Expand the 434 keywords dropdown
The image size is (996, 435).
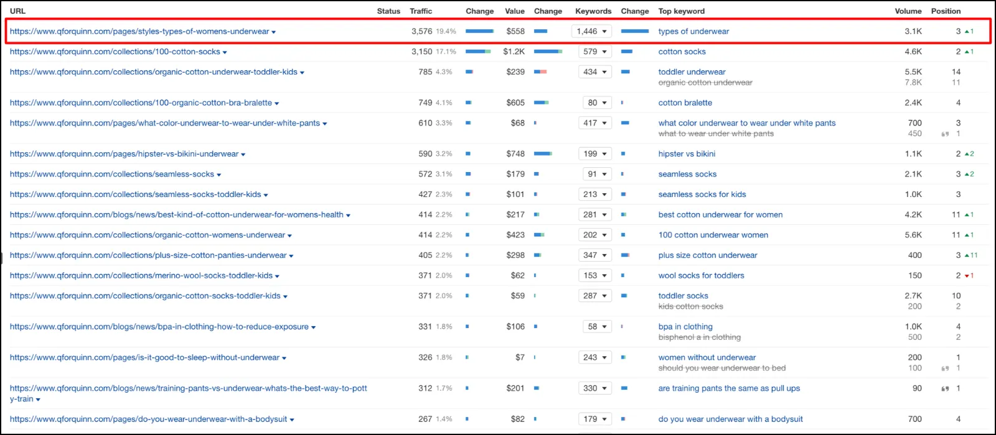tap(595, 72)
